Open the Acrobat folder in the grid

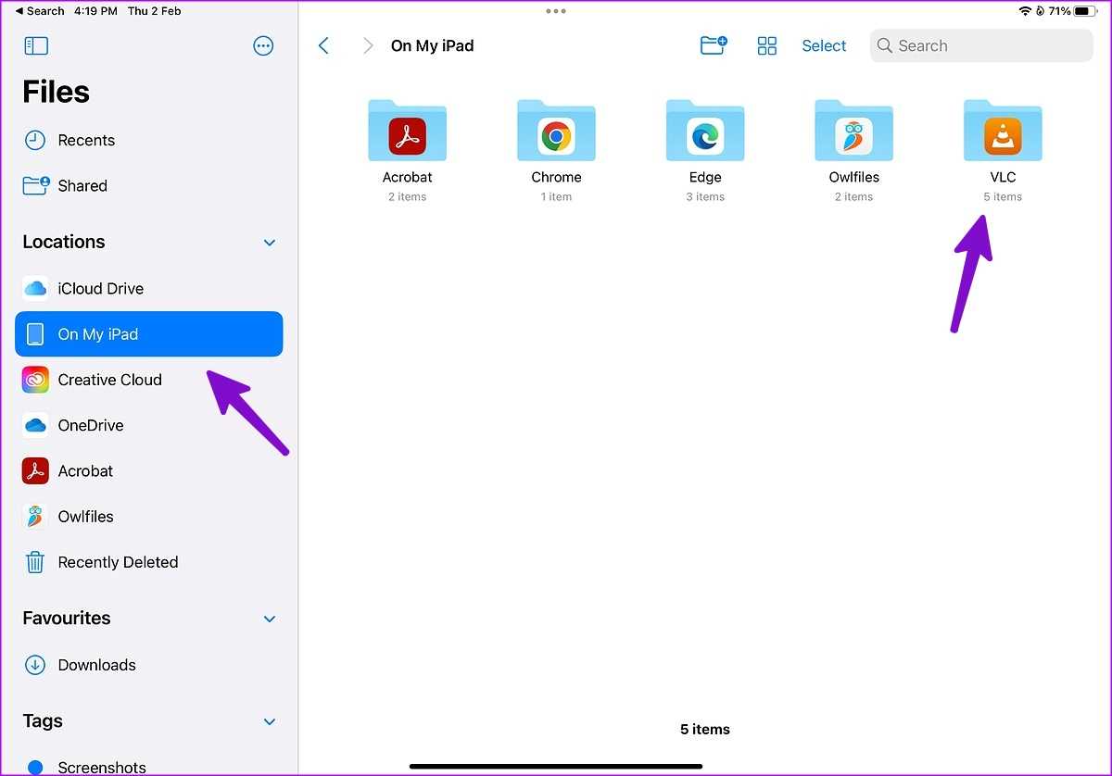pyautogui.click(x=408, y=132)
